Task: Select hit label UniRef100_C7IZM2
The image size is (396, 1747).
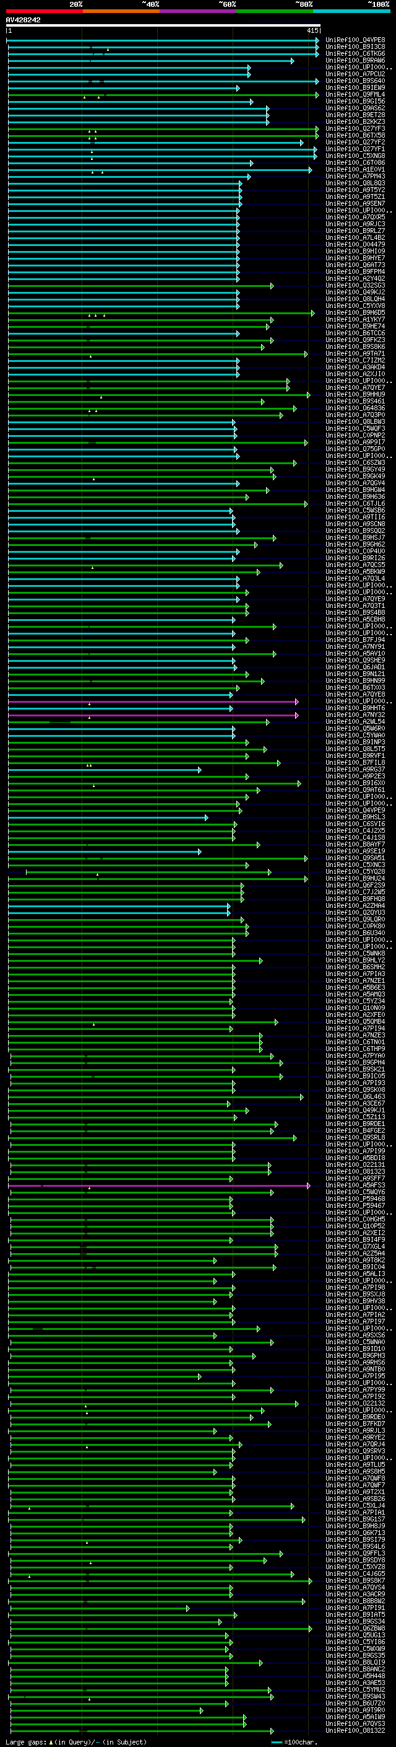Action: pos(355,360)
